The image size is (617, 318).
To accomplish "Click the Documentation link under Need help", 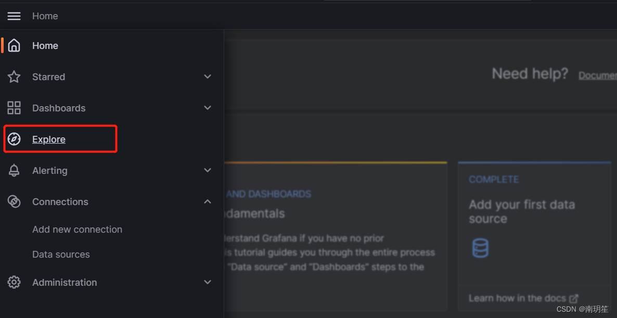I will click(597, 75).
